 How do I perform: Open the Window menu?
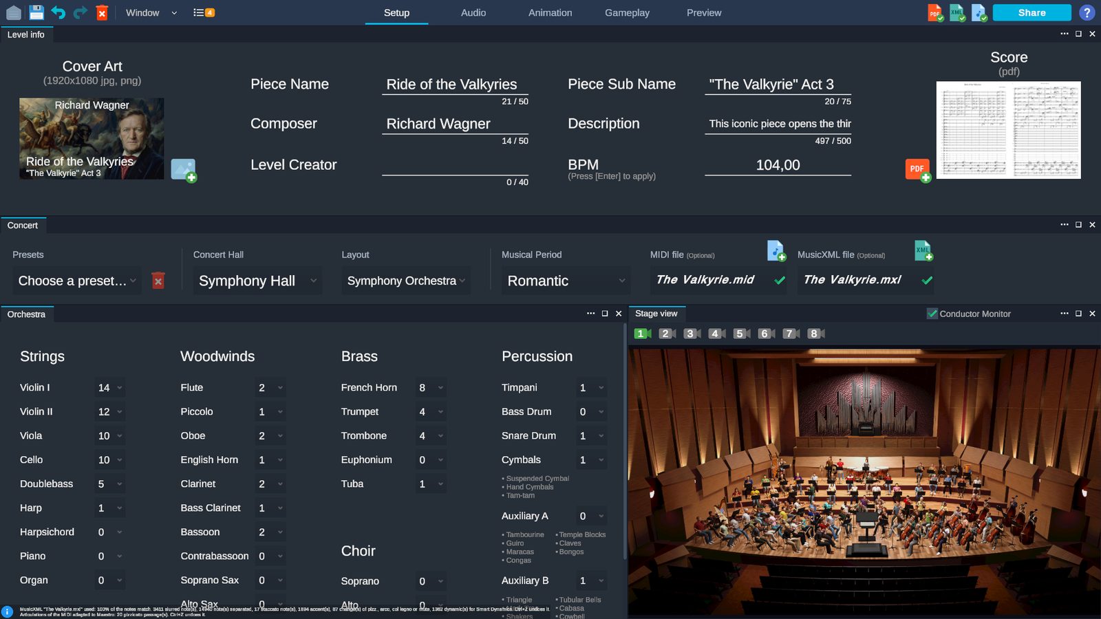click(151, 12)
